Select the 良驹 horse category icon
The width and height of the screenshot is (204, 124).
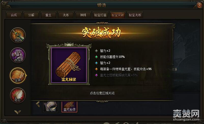[x=18, y=55]
